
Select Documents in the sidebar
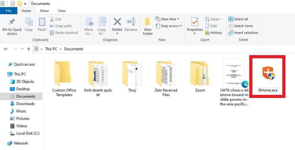(x=21, y=96)
